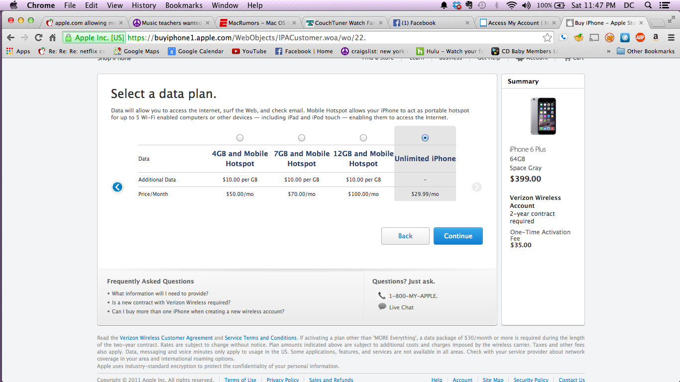Viewport: 680px width, 382px height.
Task: Open the Google Maps bookmark
Action: point(136,51)
